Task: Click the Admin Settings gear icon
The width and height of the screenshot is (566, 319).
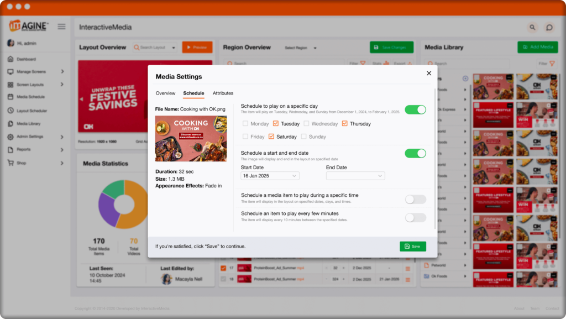Action: click(11, 137)
